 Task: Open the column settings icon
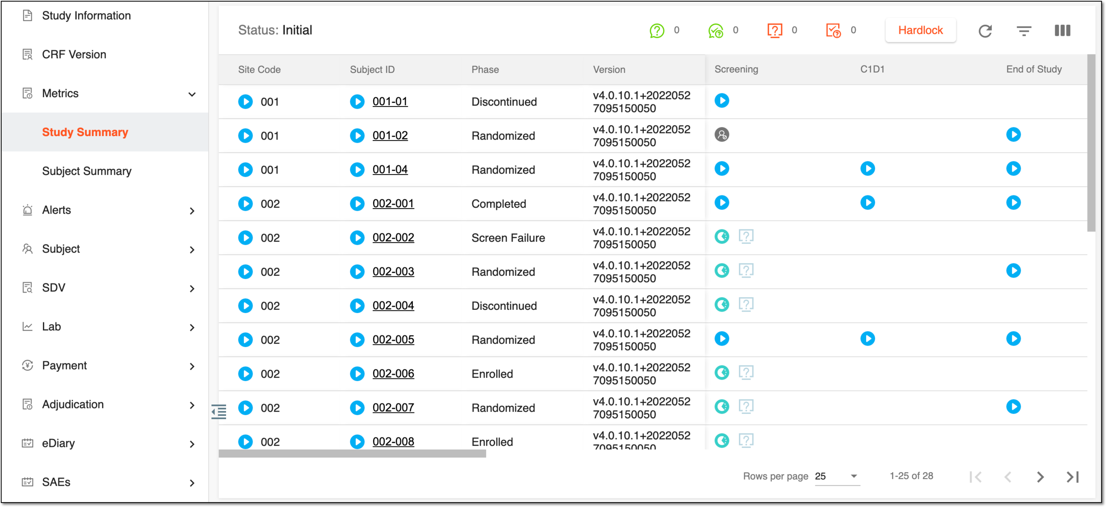[1062, 30]
